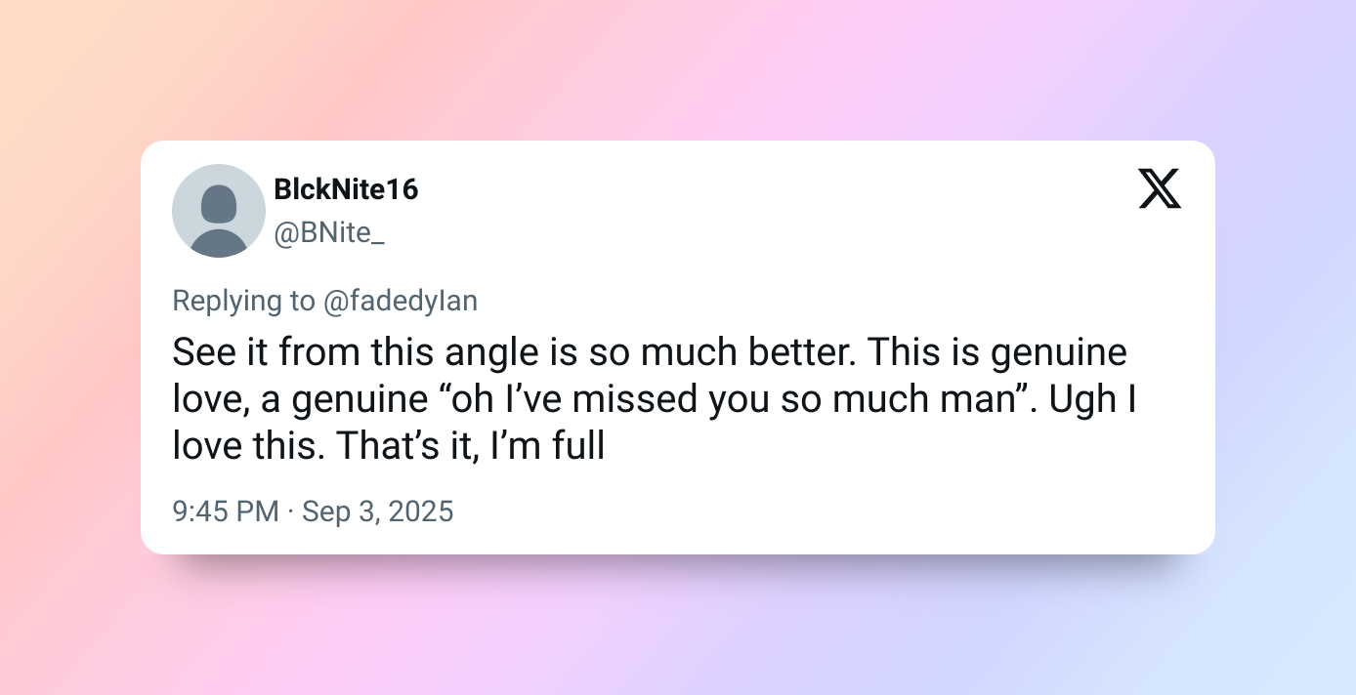Click the 9:45 PM timestamp
1356x695 pixels.
(x=226, y=511)
